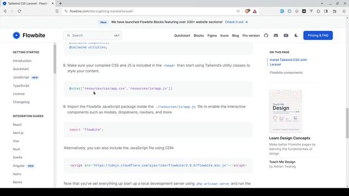Open the black square extension icon
The image size is (349, 196).
click(304, 11)
